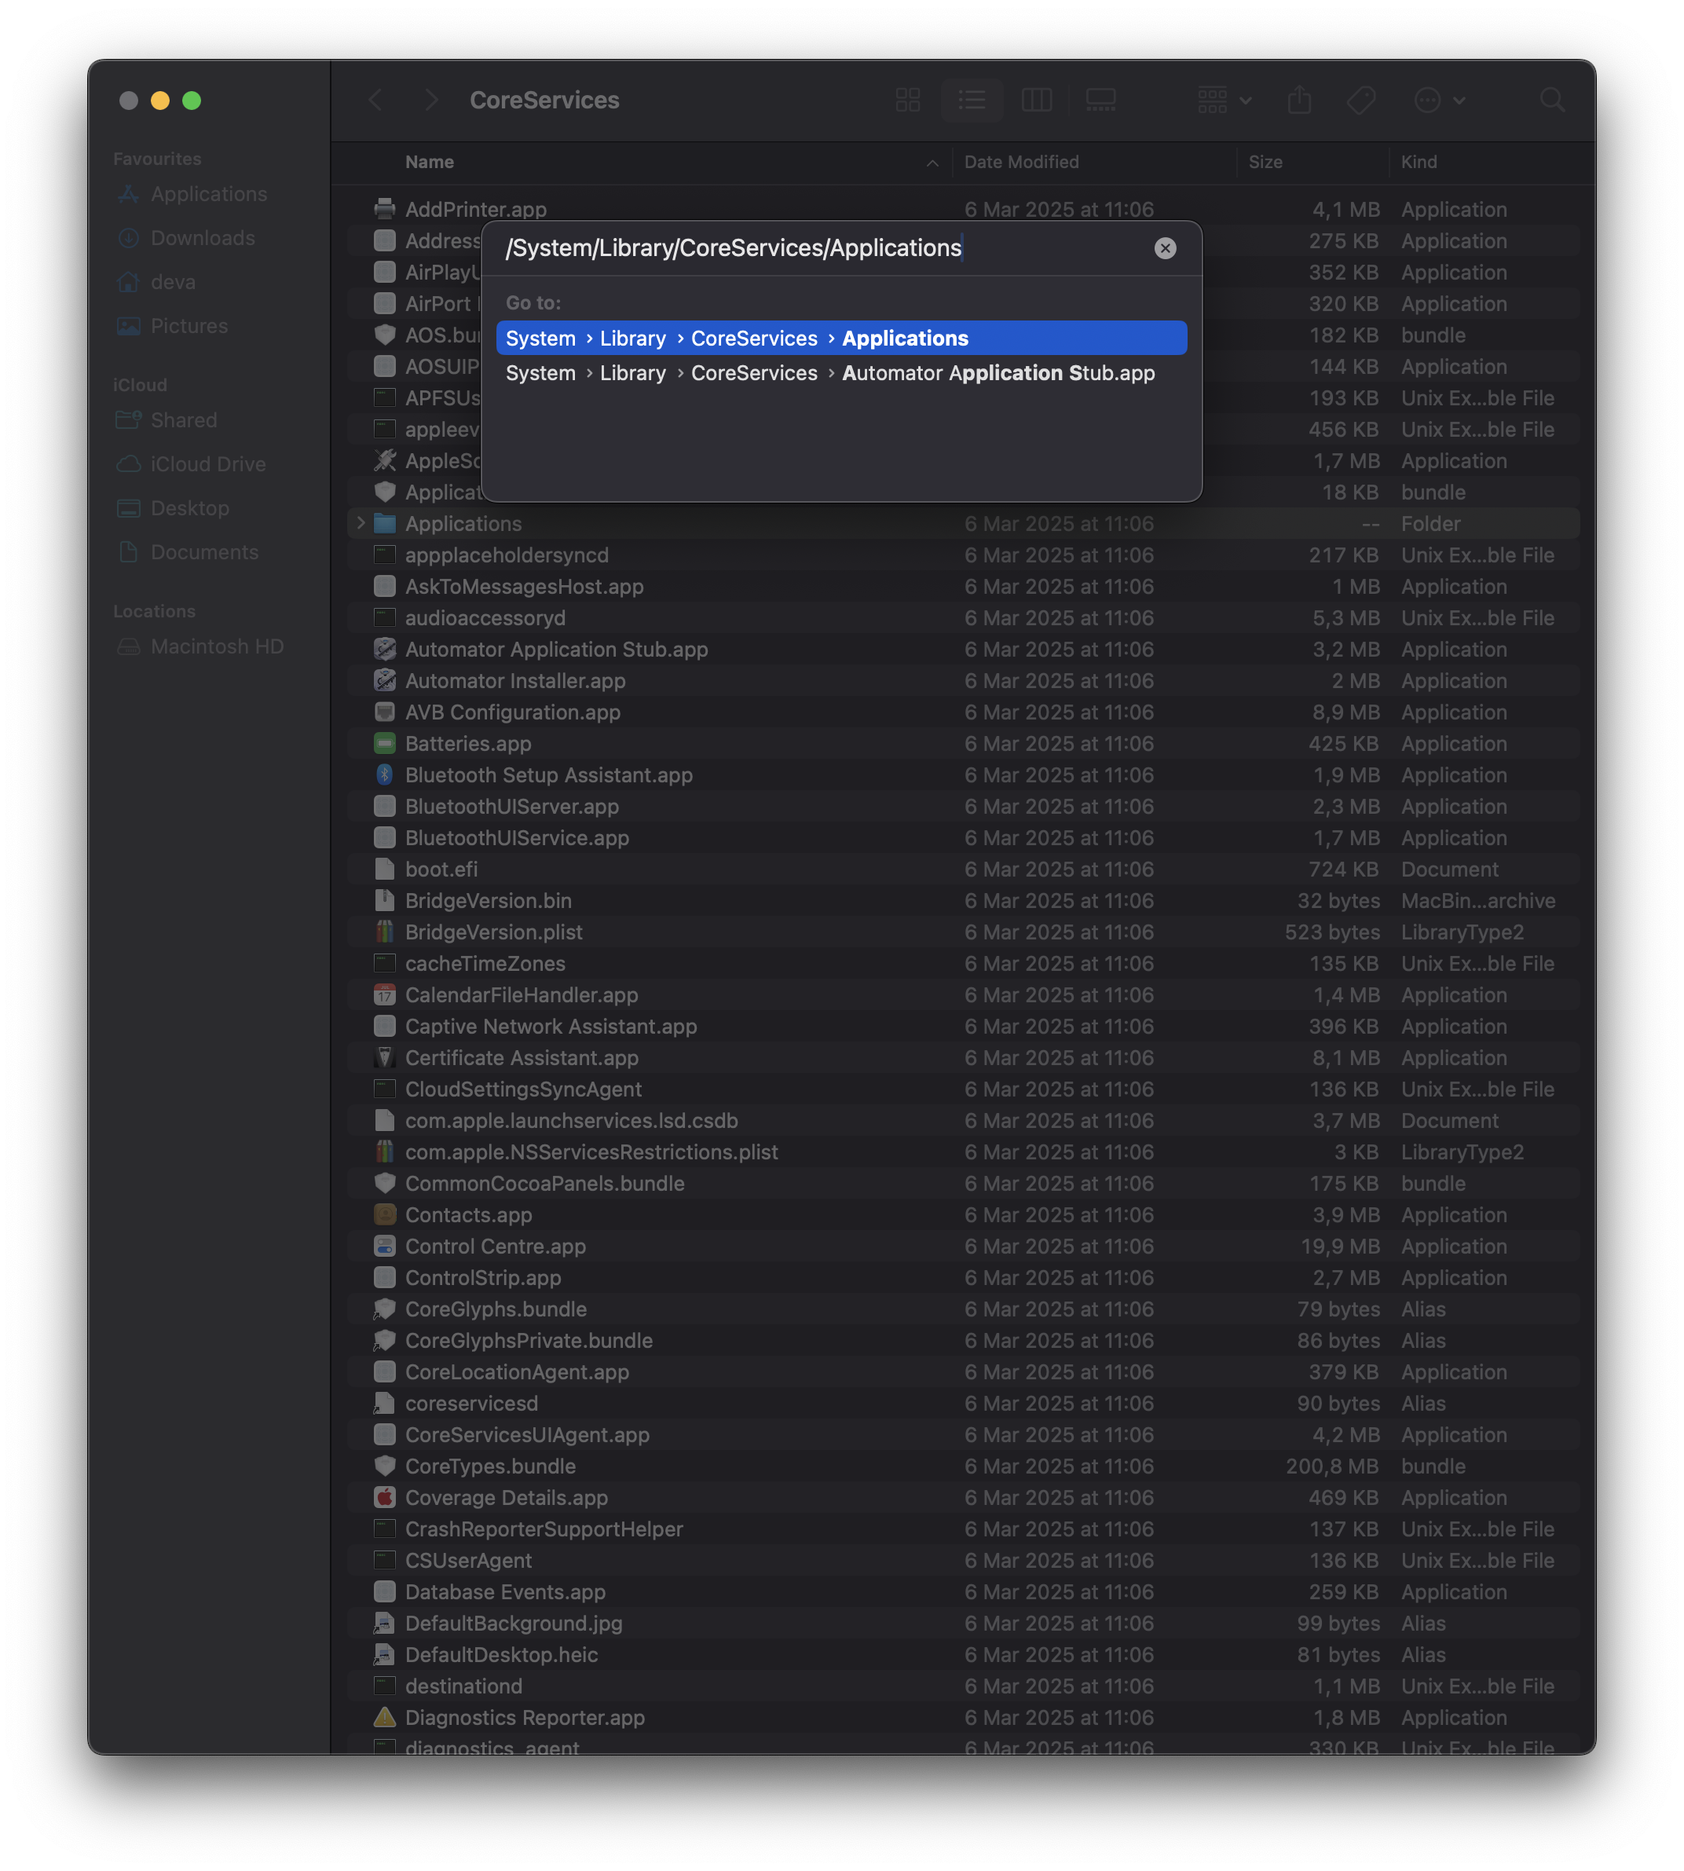
Task: Toggle sort direction arrow in Name column
Action: tap(932, 163)
